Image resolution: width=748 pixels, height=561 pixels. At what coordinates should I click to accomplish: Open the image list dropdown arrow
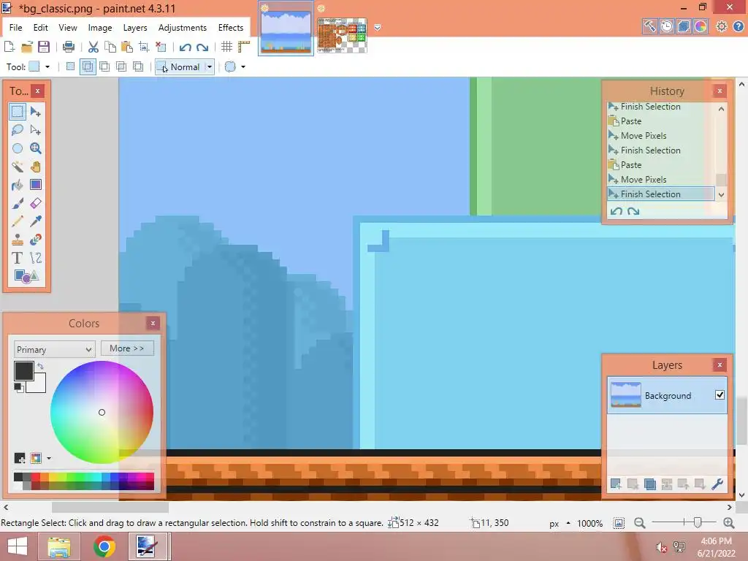point(378,28)
